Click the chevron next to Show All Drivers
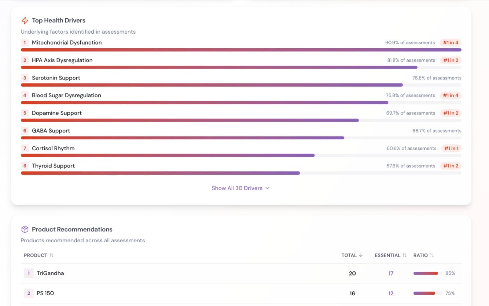489x306 pixels. [x=267, y=188]
